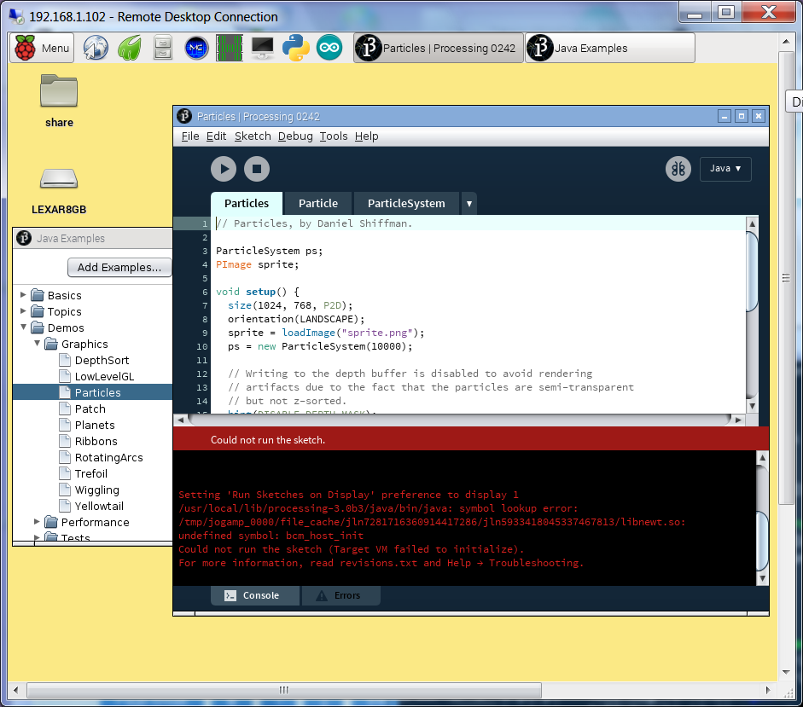Open the tab options arrow next to ParticleSystem
Viewport: 803px width, 707px height.
(x=469, y=204)
